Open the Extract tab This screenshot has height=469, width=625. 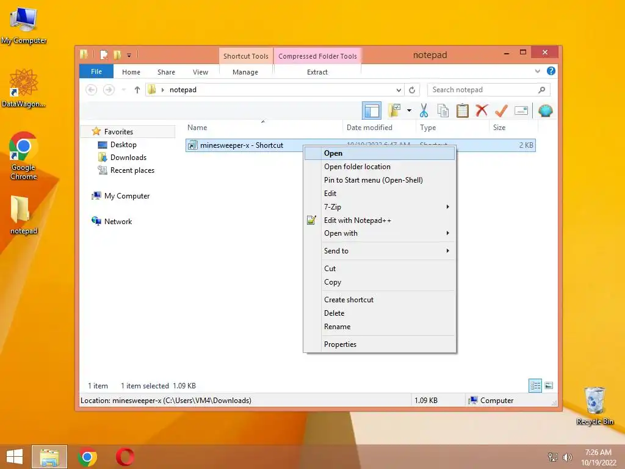[x=317, y=72]
